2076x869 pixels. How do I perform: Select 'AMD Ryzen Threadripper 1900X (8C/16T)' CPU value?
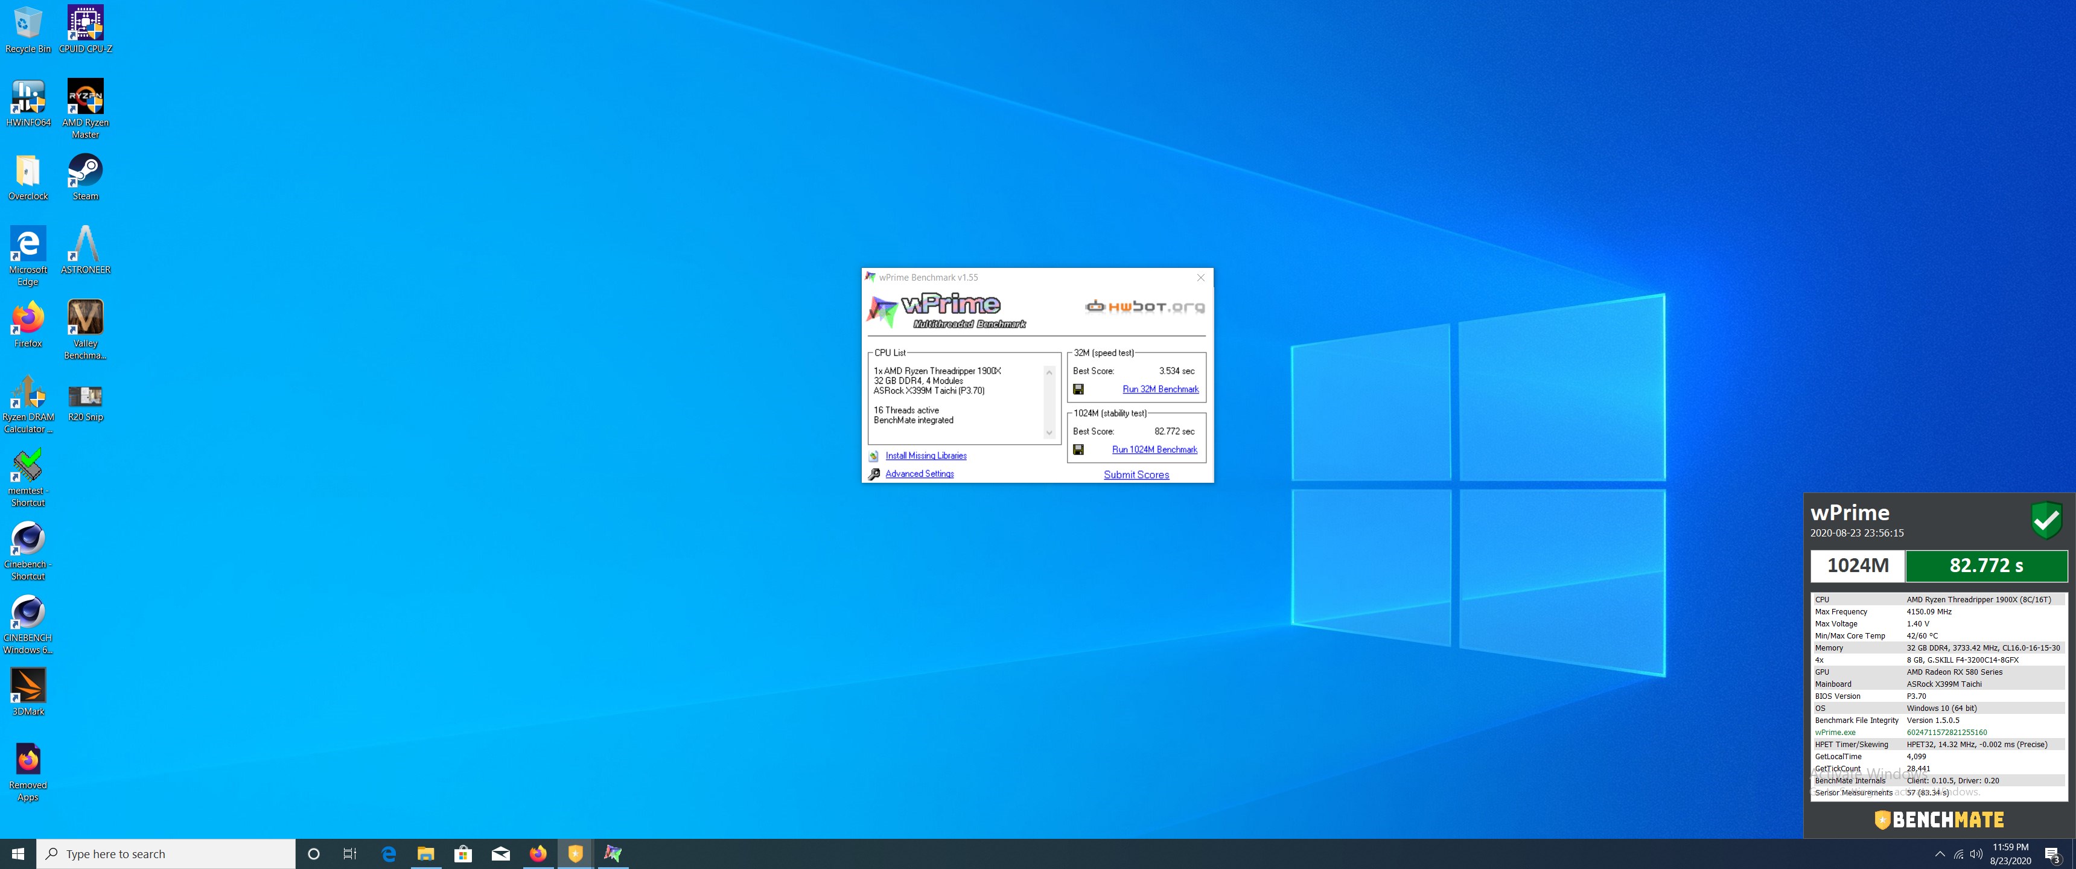(1978, 600)
